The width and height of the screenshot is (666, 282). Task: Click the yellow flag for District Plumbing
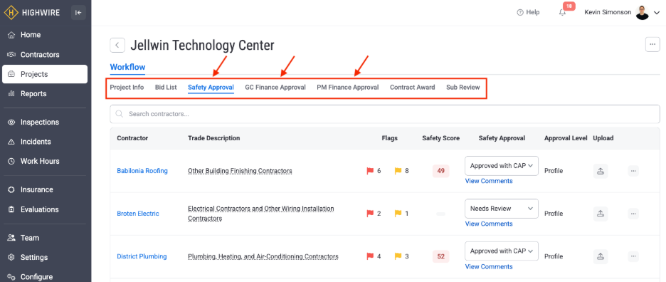tap(398, 256)
